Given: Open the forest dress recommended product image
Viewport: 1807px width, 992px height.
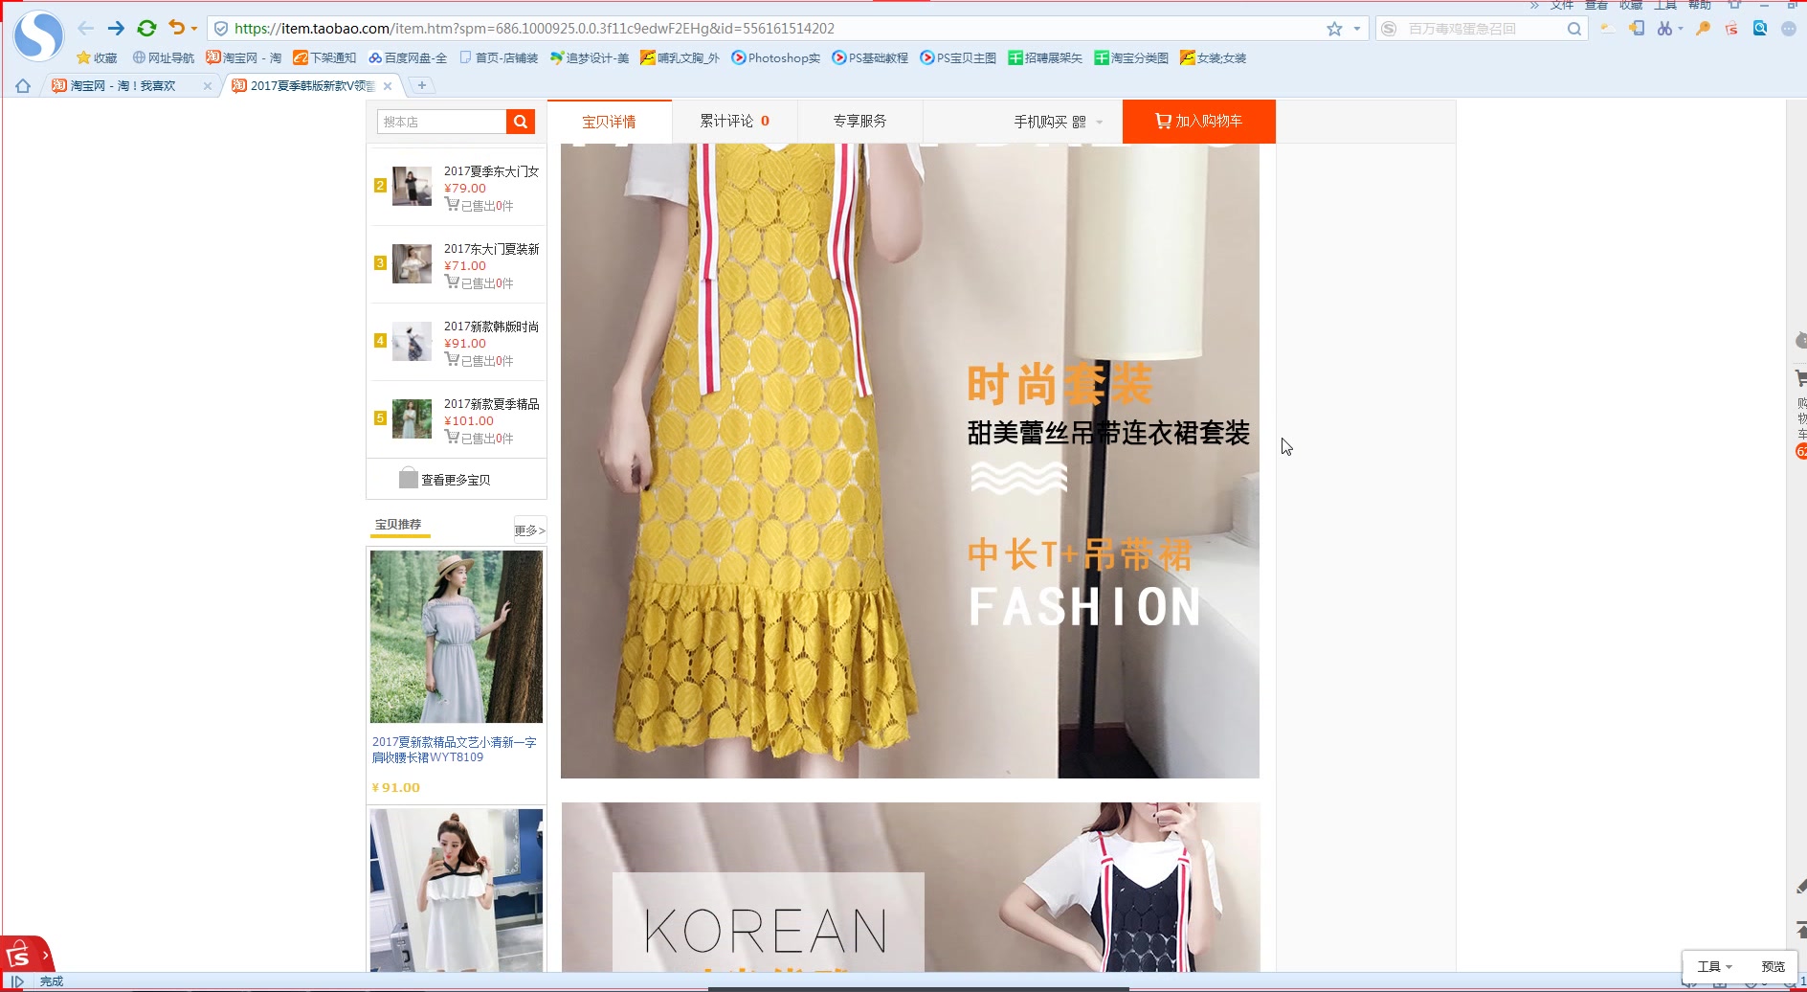Looking at the screenshot, I should click(457, 637).
